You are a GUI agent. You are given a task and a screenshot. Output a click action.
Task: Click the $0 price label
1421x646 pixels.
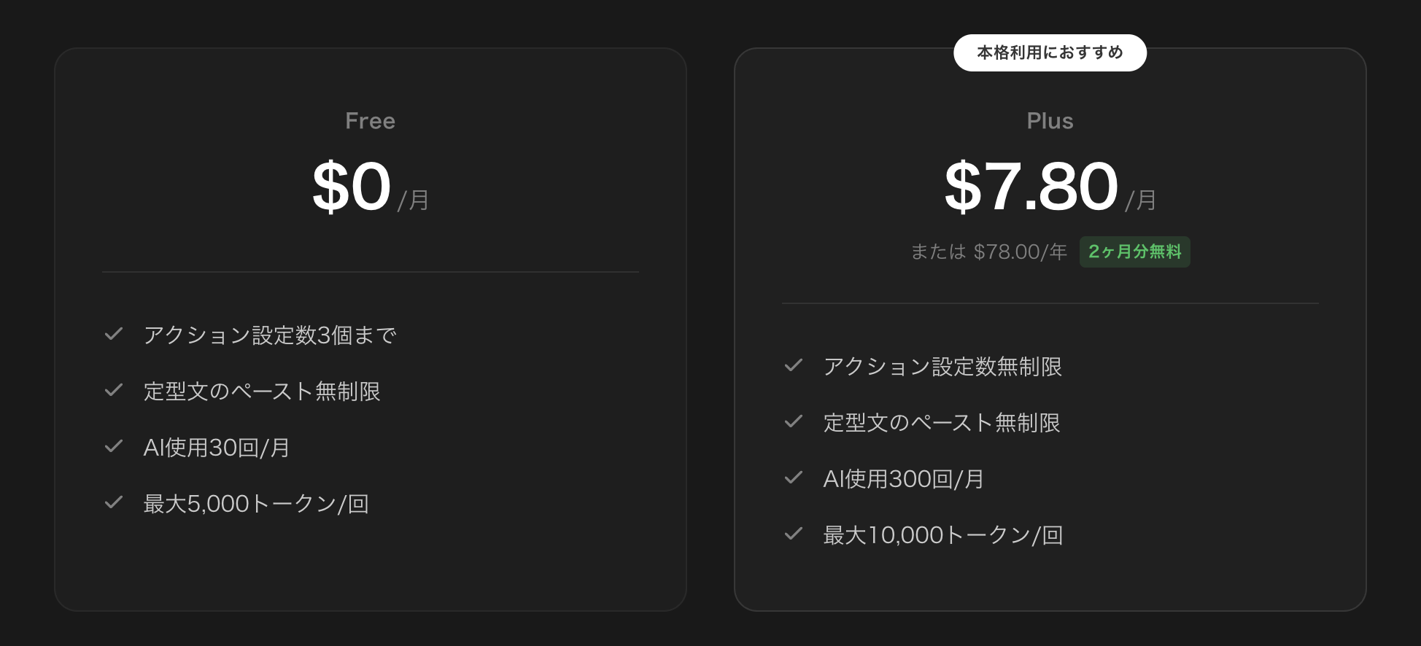point(352,186)
